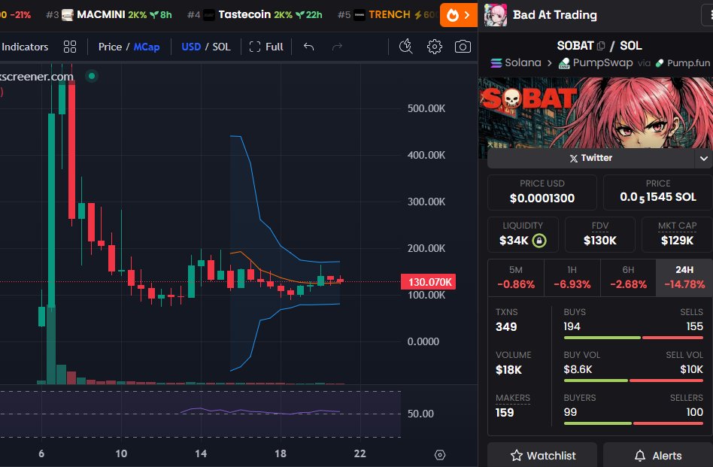Viewport: 713px width, 467px height.
Task: Click the TXNS 349 value
Action: (x=506, y=327)
